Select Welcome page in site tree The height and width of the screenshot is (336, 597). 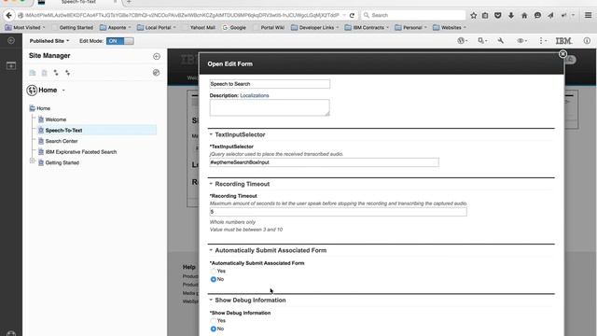[56, 119]
